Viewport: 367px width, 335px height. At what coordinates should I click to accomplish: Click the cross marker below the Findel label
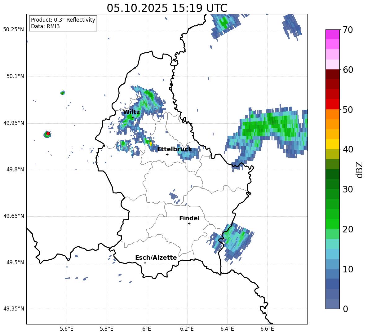tap(189, 224)
